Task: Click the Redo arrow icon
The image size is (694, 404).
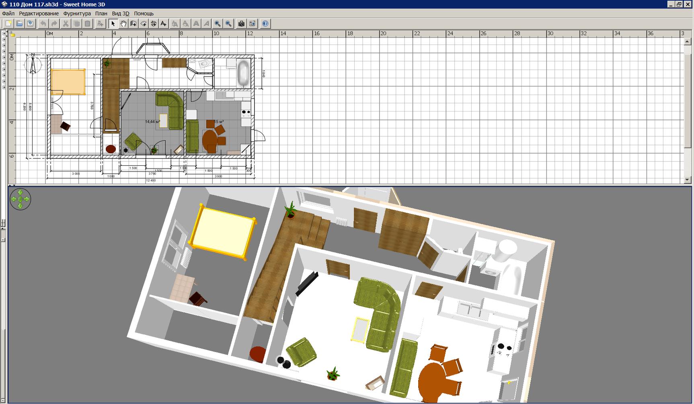Action: tap(54, 24)
